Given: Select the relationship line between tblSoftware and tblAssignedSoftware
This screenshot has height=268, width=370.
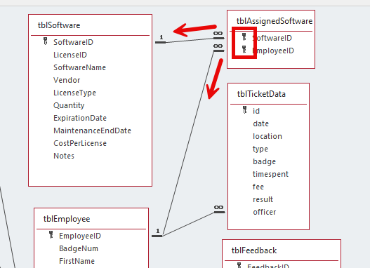Looking at the screenshot, I should pos(190,40).
